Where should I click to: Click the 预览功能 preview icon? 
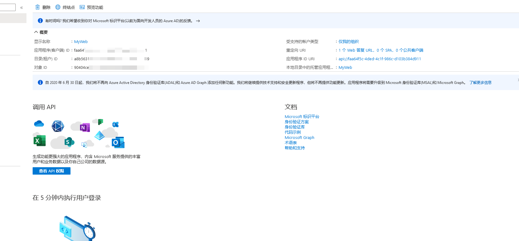[x=82, y=7]
